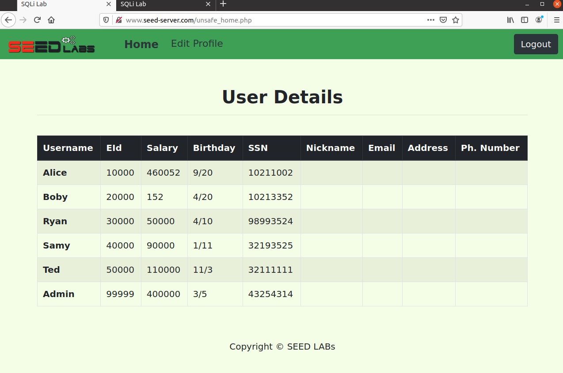Click Ryan's SSN 98993524
563x373 pixels.
click(270, 221)
